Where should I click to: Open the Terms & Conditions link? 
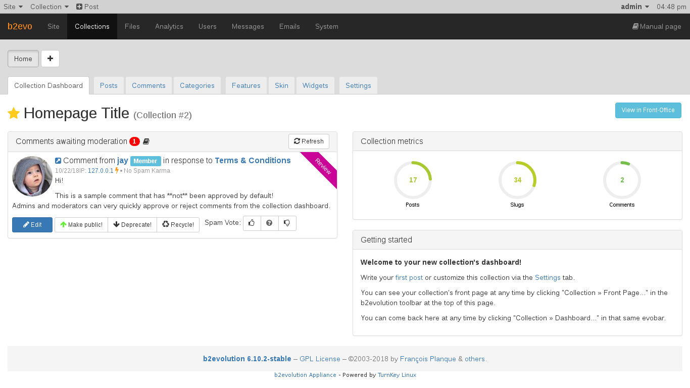tap(253, 161)
